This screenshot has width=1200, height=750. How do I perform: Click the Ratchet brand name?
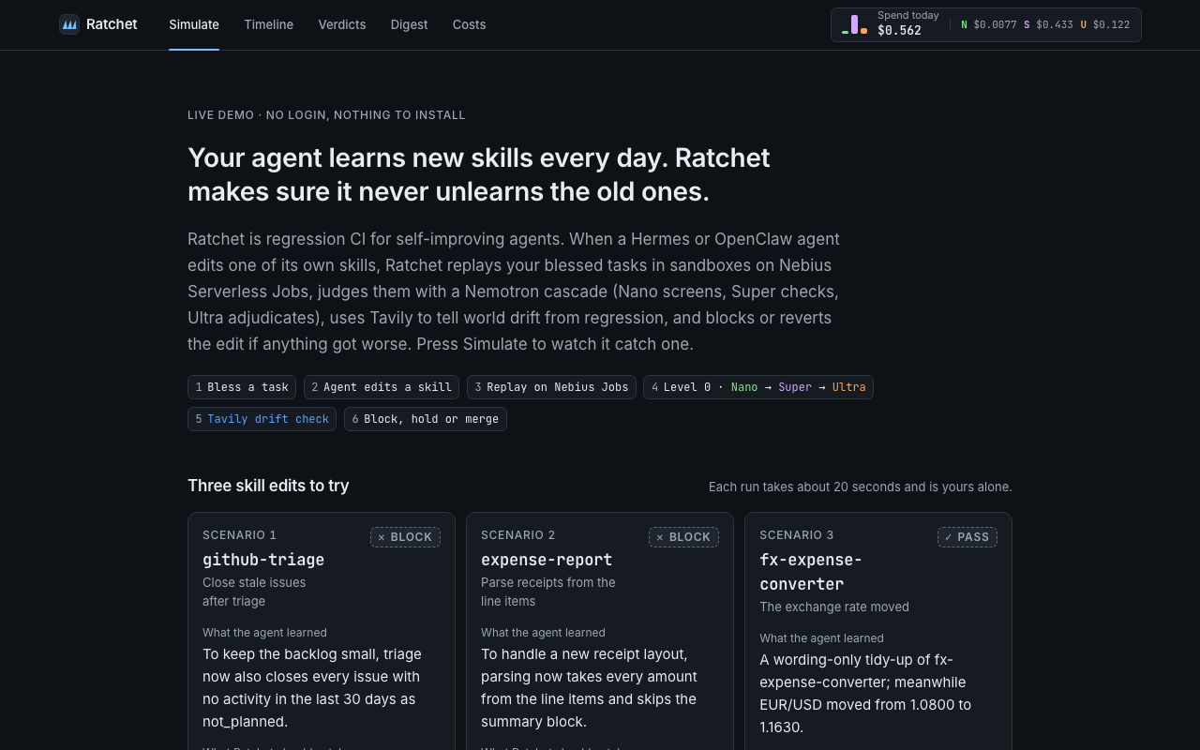tap(112, 24)
